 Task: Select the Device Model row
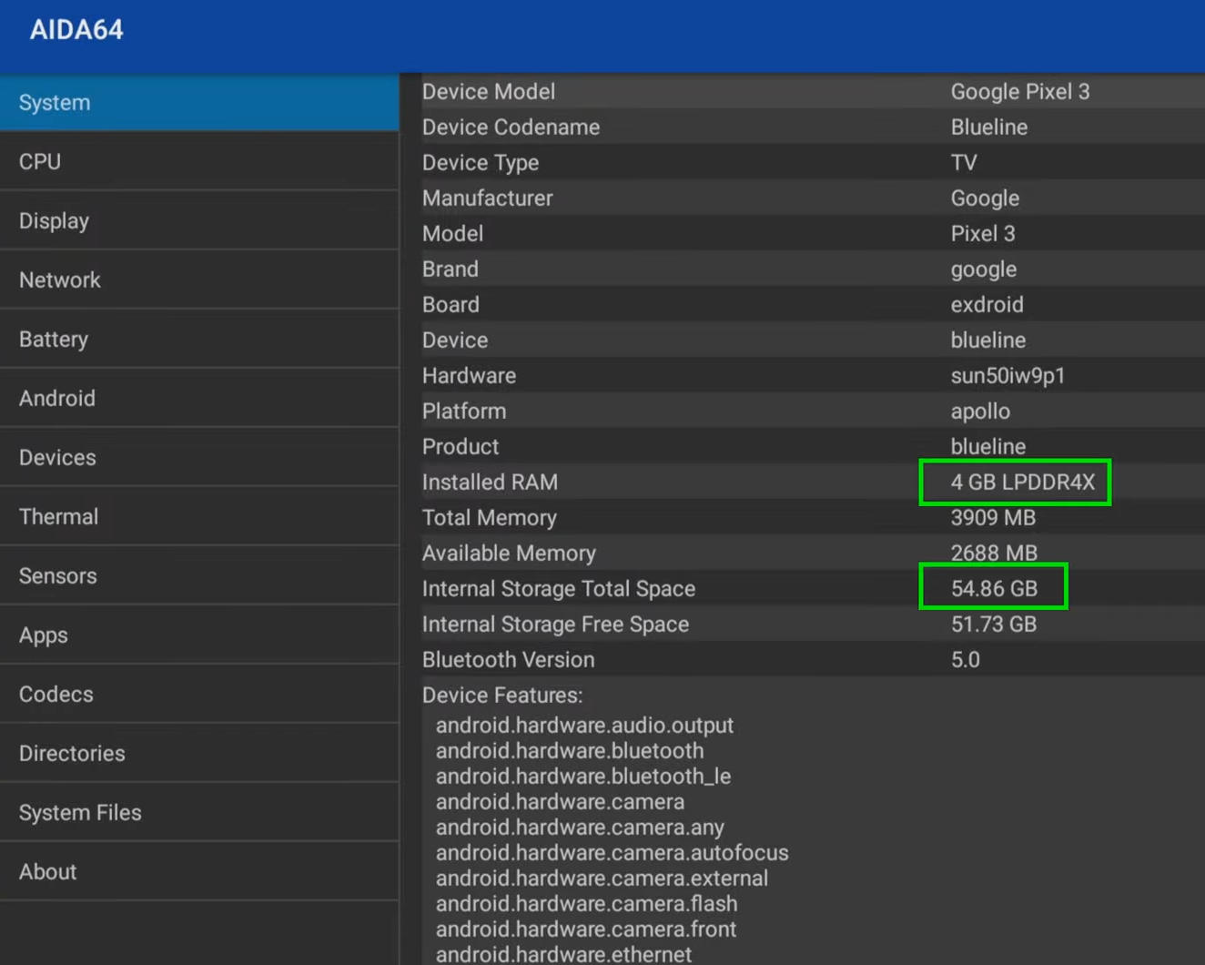(810, 92)
